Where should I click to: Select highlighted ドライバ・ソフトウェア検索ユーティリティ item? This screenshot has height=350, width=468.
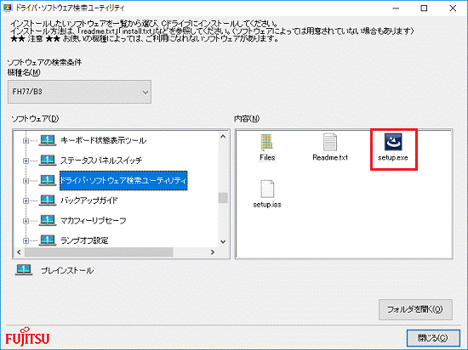[x=123, y=180]
